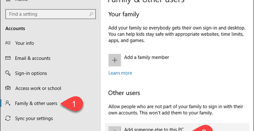The width and height of the screenshot is (254, 131).
Task: Go to Email & accounts settings
Action: pyautogui.click(x=33, y=58)
